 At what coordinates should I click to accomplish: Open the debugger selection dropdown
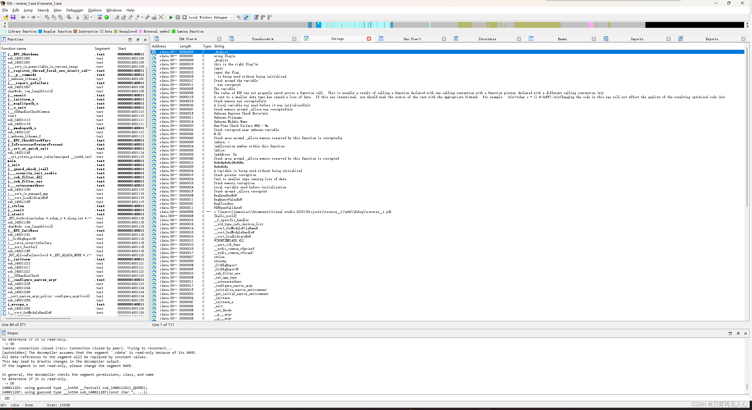pos(231,18)
